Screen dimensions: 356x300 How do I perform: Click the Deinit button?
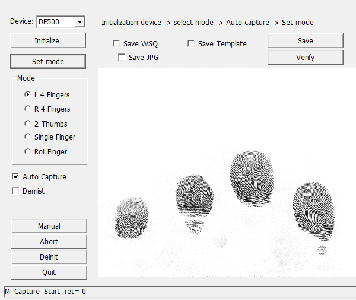[49, 257]
